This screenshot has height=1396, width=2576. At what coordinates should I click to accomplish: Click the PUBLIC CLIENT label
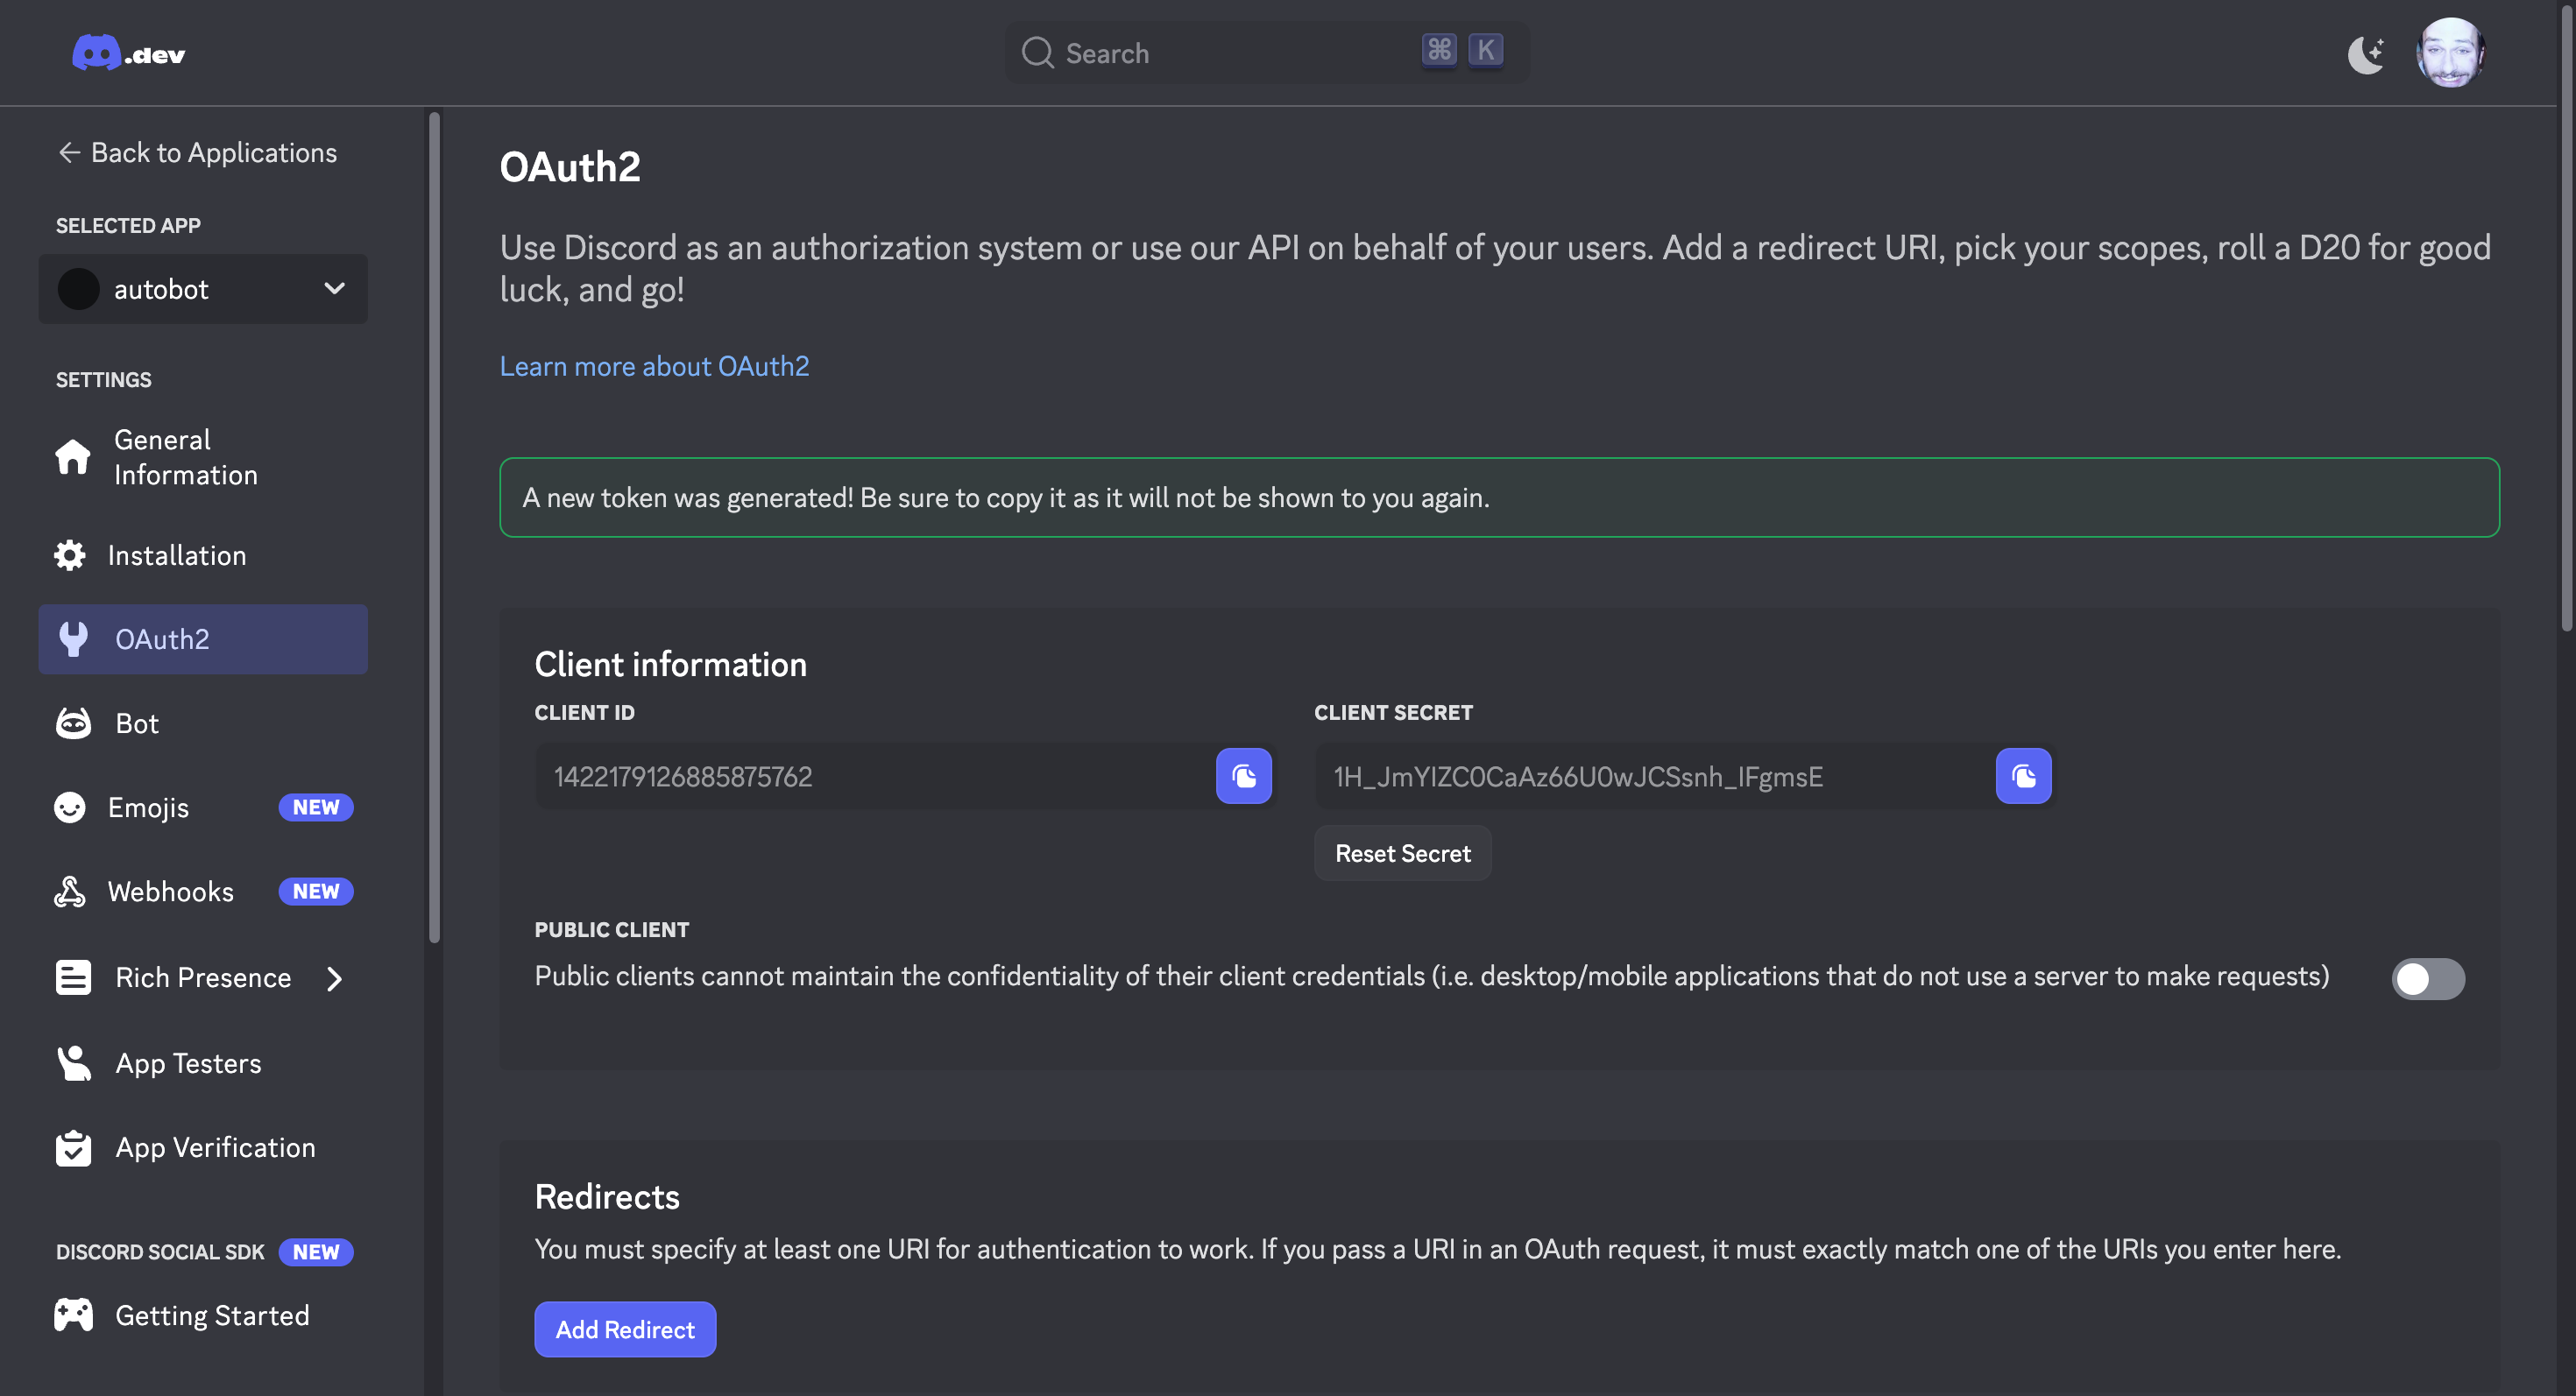[x=612, y=929]
